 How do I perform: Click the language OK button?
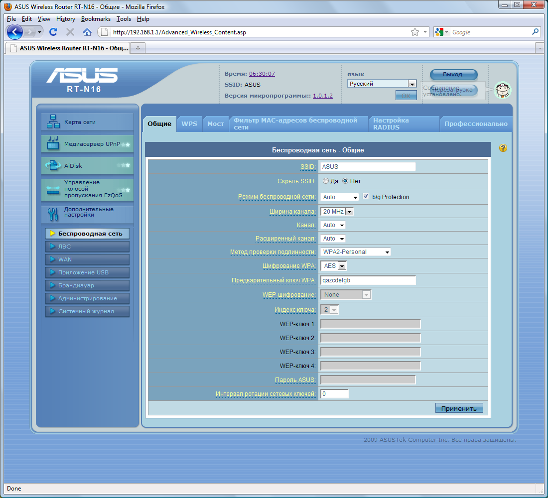pos(406,96)
